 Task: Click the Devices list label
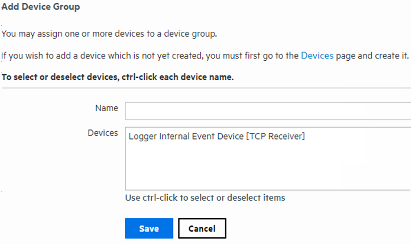[x=102, y=133]
